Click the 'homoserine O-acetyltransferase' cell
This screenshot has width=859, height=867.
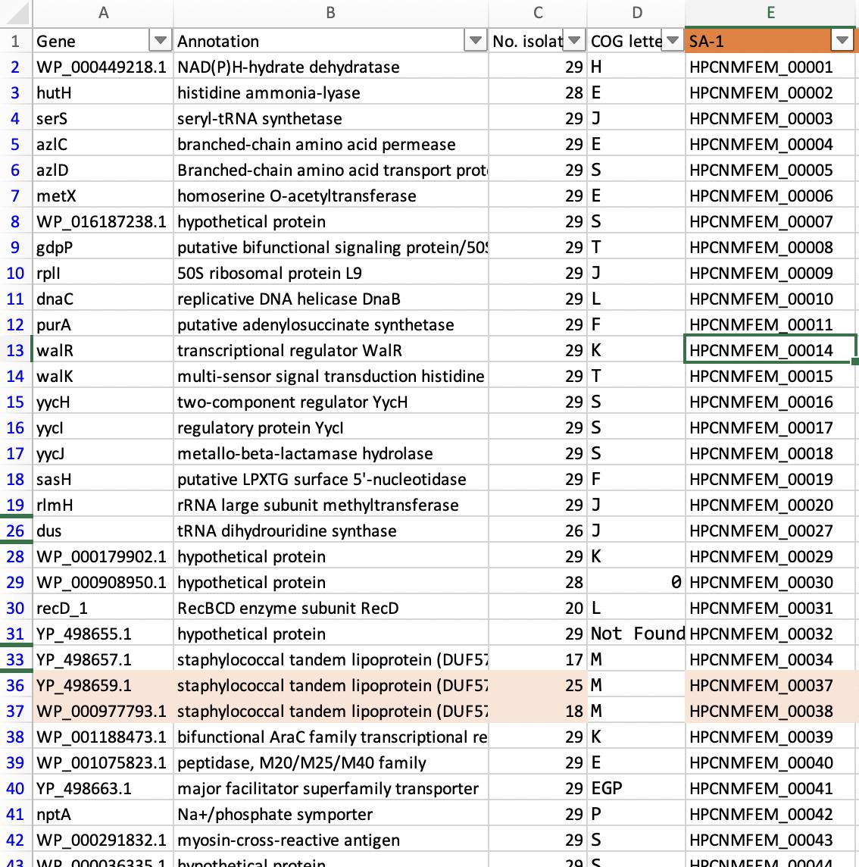click(331, 196)
